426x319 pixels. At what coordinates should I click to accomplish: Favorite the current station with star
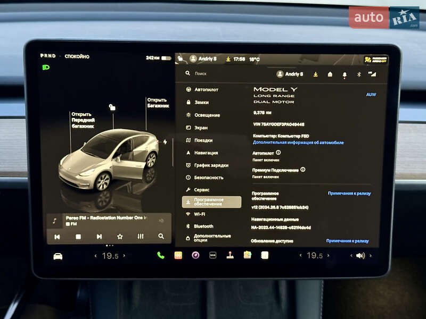tap(120, 237)
